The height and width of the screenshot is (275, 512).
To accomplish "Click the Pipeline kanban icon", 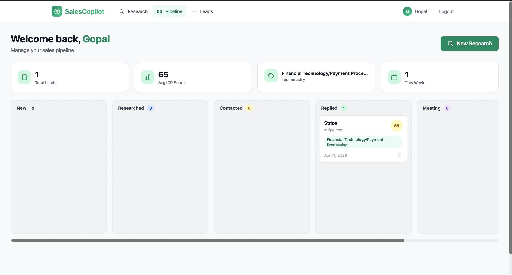I will click(x=160, y=11).
